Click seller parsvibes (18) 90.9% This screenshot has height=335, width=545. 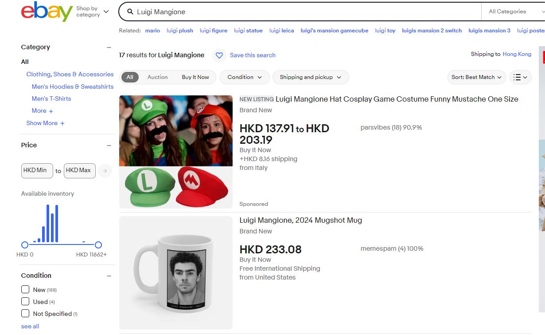coord(391,127)
